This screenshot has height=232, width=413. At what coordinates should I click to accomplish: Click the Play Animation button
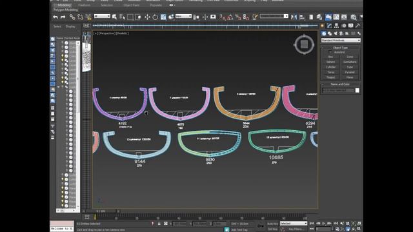click(x=324, y=224)
